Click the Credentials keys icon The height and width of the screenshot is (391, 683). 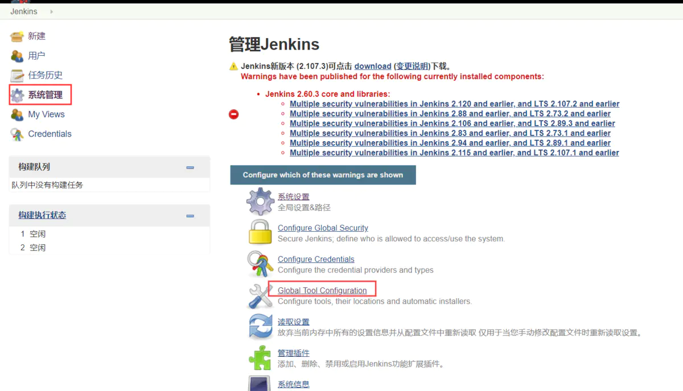17,134
